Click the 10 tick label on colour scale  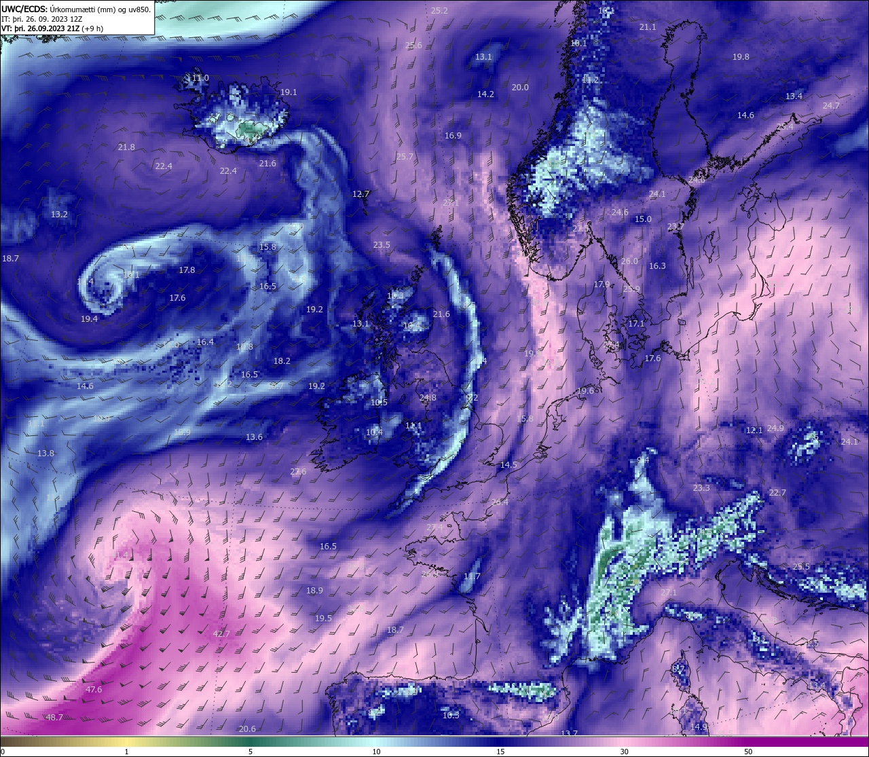point(375,752)
